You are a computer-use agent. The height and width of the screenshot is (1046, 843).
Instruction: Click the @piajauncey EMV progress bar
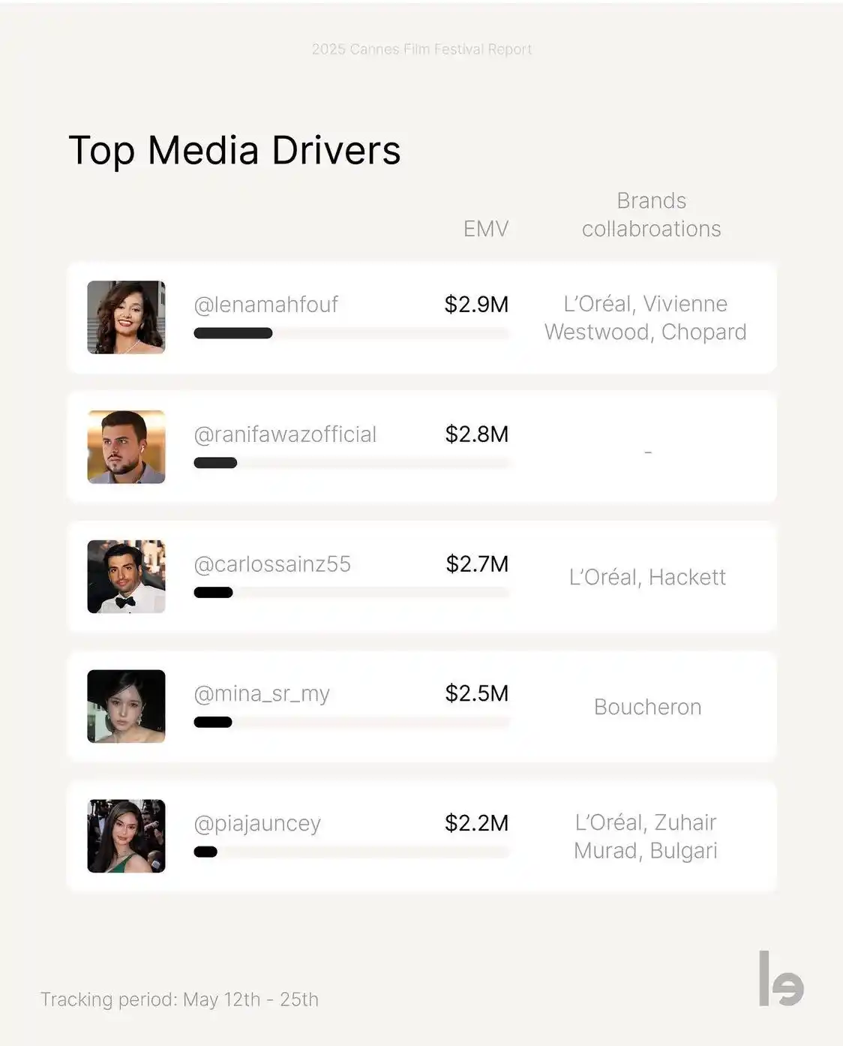(x=351, y=852)
